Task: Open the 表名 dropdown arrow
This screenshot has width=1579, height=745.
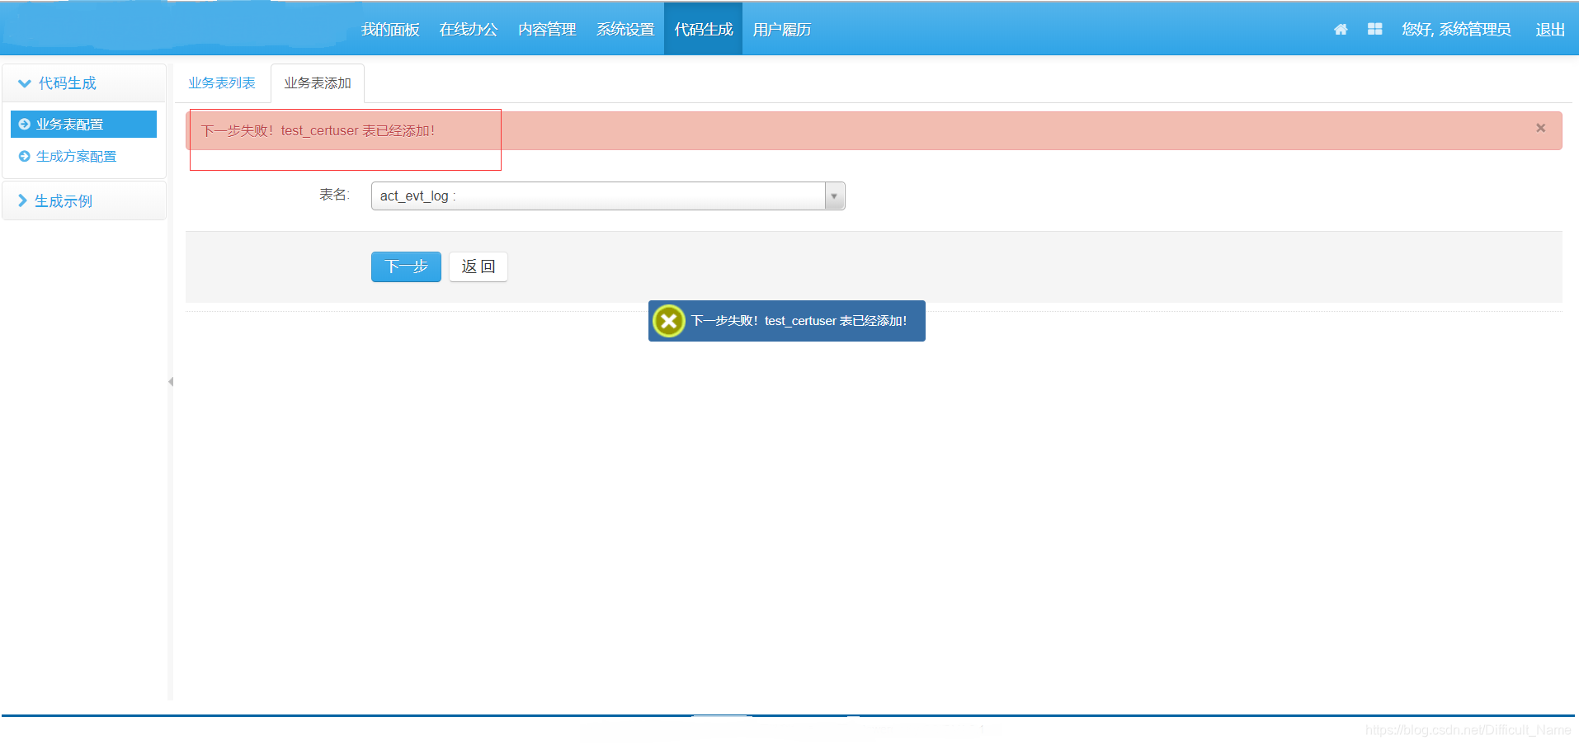Action: click(x=835, y=196)
